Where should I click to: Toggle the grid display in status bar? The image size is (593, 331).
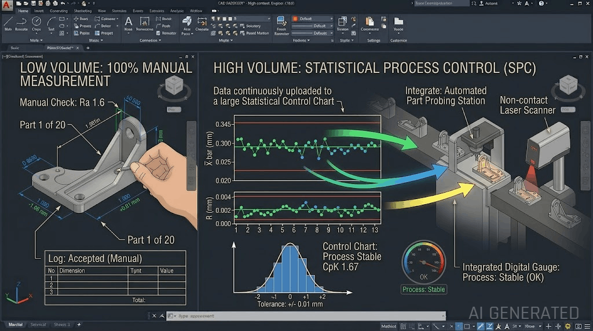coord(403,326)
